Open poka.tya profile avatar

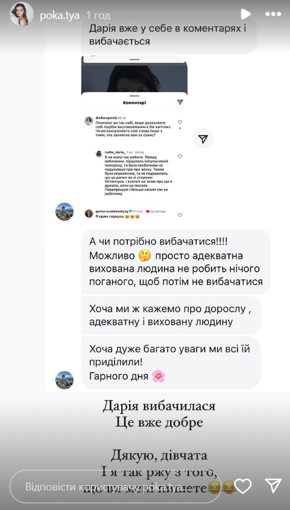[x=21, y=14]
